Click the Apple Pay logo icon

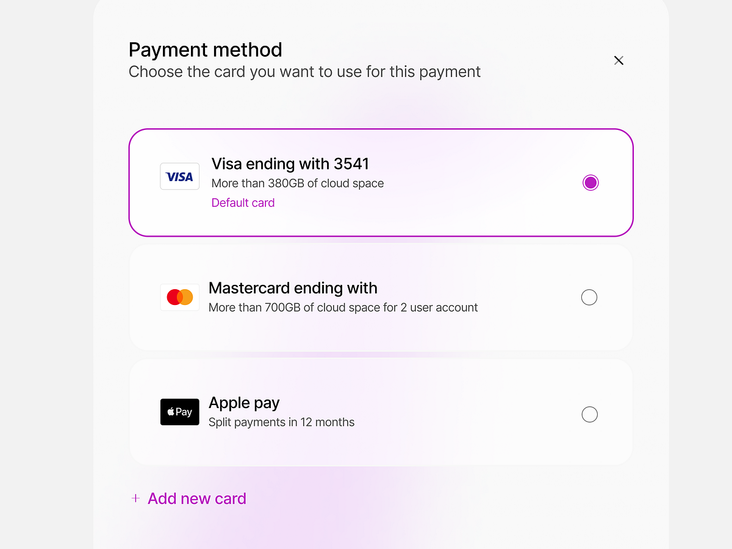click(x=179, y=412)
